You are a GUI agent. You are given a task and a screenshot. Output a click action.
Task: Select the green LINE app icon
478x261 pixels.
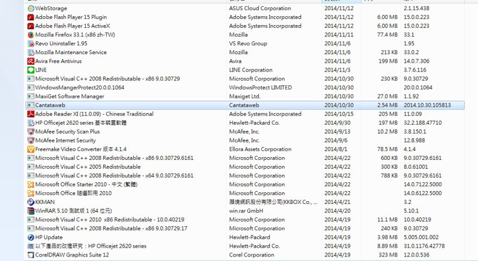coord(31,70)
